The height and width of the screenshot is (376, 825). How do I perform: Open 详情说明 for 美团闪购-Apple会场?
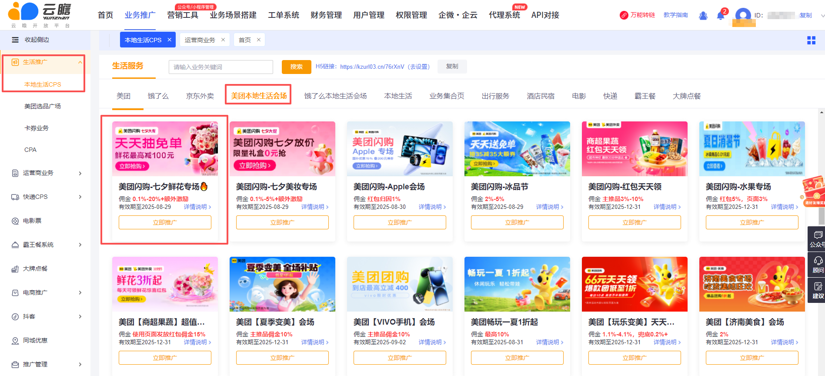pyautogui.click(x=432, y=207)
